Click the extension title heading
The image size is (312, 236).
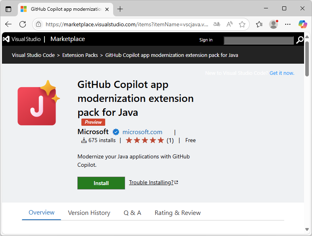pos(135,98)
